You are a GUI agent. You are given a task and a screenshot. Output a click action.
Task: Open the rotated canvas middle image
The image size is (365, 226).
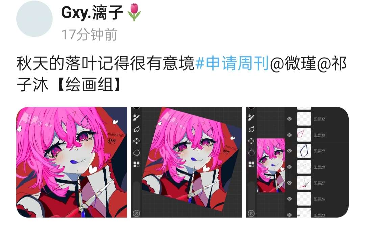[187, 162]
